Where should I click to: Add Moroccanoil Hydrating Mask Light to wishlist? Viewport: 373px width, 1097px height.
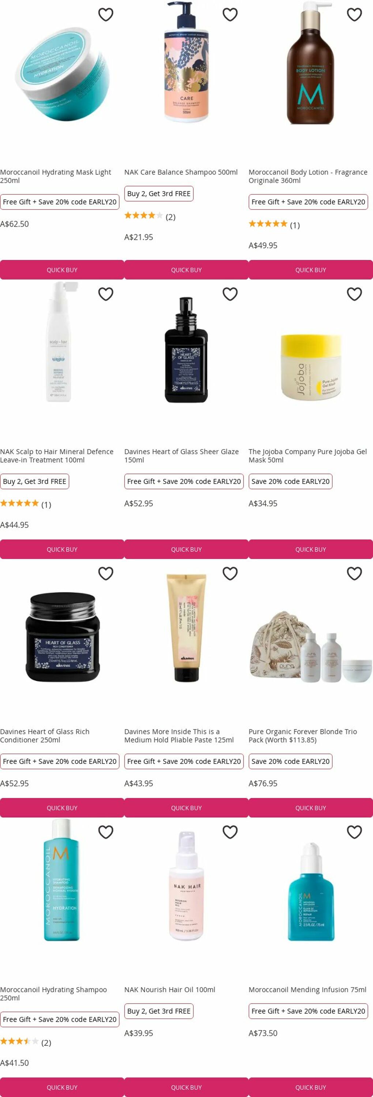pyautogui.click(x=106, y=15)
